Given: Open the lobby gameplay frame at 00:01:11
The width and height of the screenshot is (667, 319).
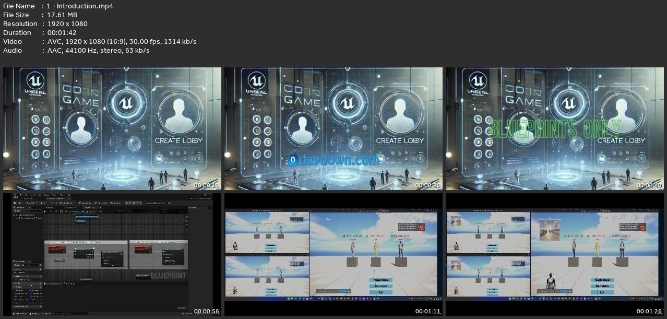Looking at the screenshot, I should pyautogui.click(x=333, y=254).
